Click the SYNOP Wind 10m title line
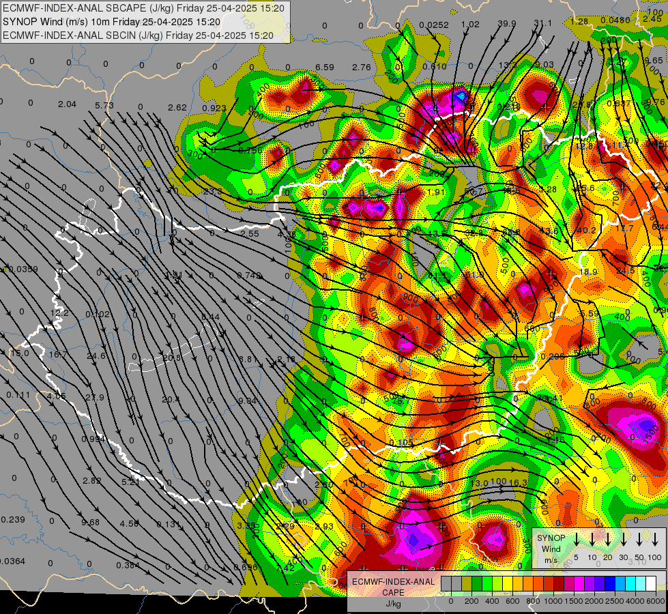 (x=112, y=22)
